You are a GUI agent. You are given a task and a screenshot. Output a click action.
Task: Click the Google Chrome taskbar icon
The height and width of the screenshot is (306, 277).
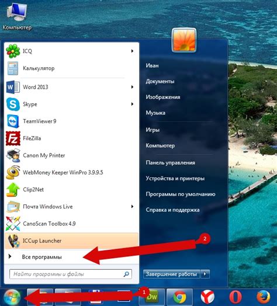(180, 297)
